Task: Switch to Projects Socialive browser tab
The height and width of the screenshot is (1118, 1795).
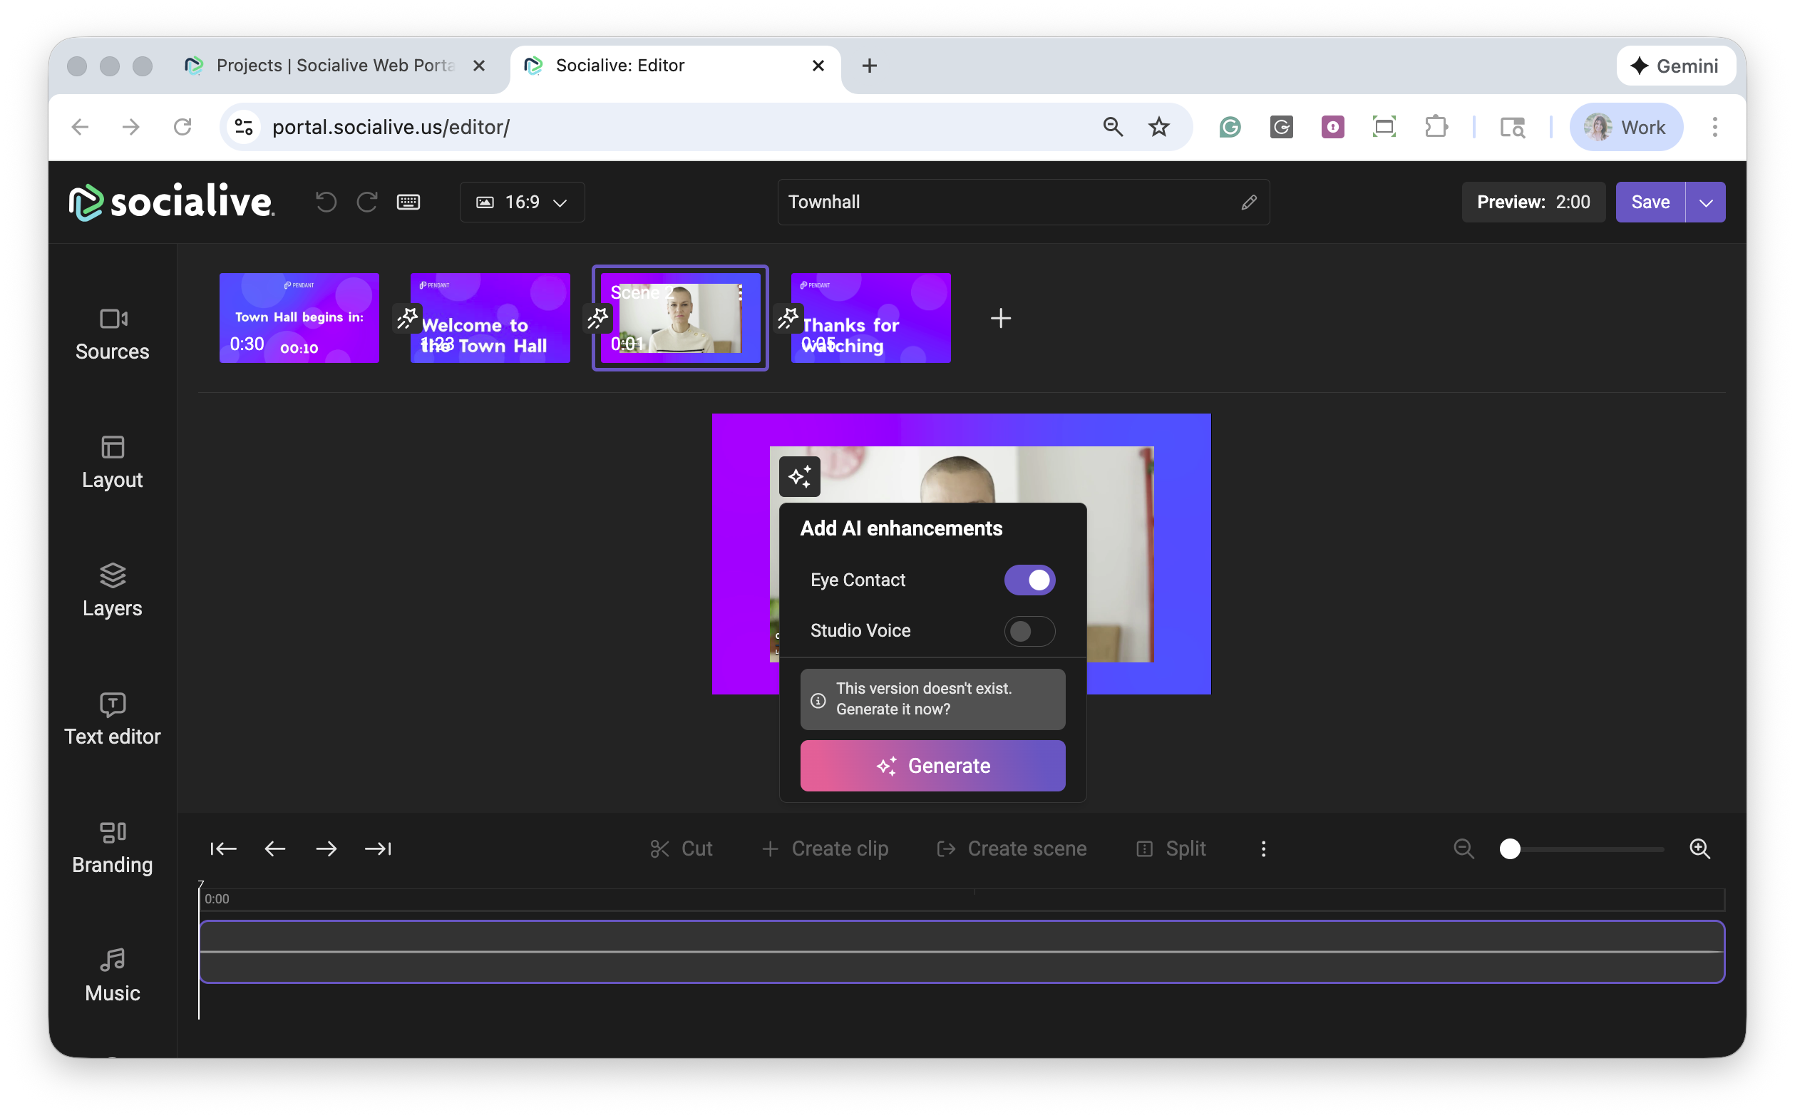Action: (333, 66)
